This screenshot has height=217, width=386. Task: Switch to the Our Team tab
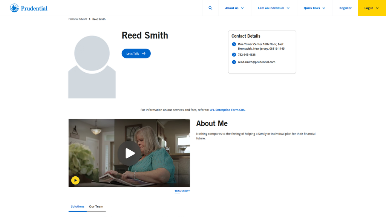click(x=96, y=206)
